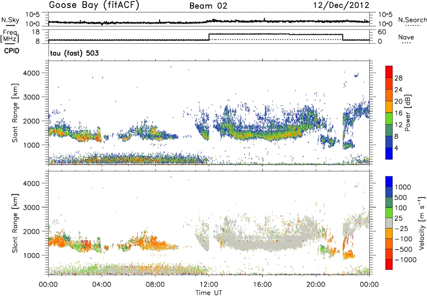
Task: Click the 'Freq. [MHz]' axis label
Action: 11,36
